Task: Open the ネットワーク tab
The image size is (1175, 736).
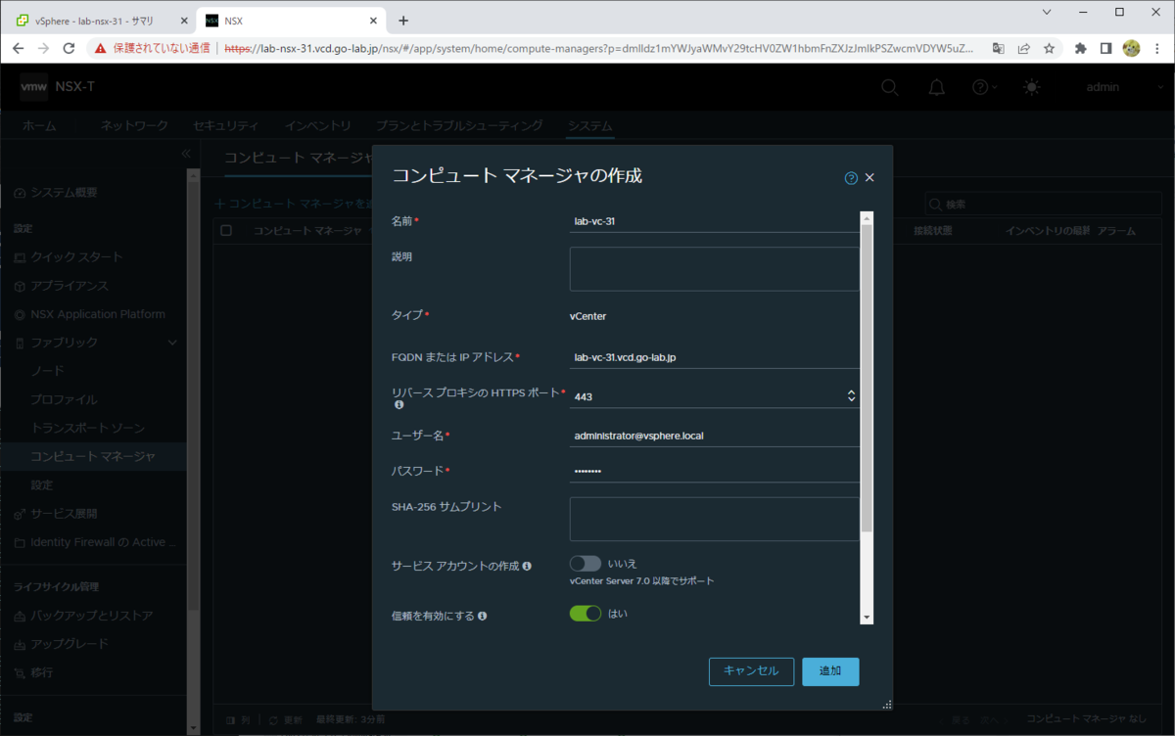Action: (134, 125)
